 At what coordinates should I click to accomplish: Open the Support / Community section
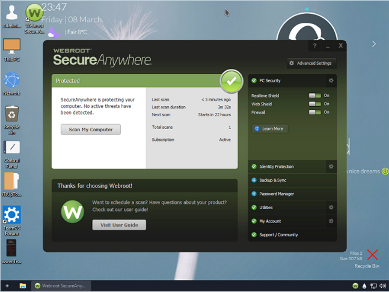pos(292,234)
